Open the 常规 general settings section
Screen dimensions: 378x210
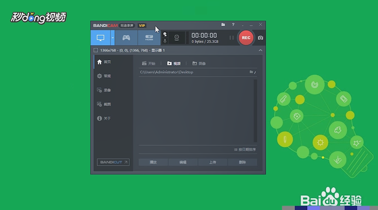[x=113, y=76]
